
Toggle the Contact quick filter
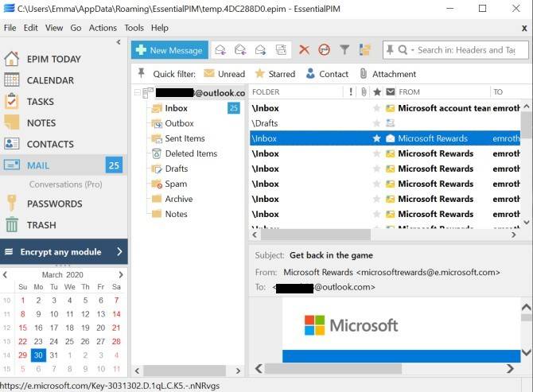[x=327, y=74]
